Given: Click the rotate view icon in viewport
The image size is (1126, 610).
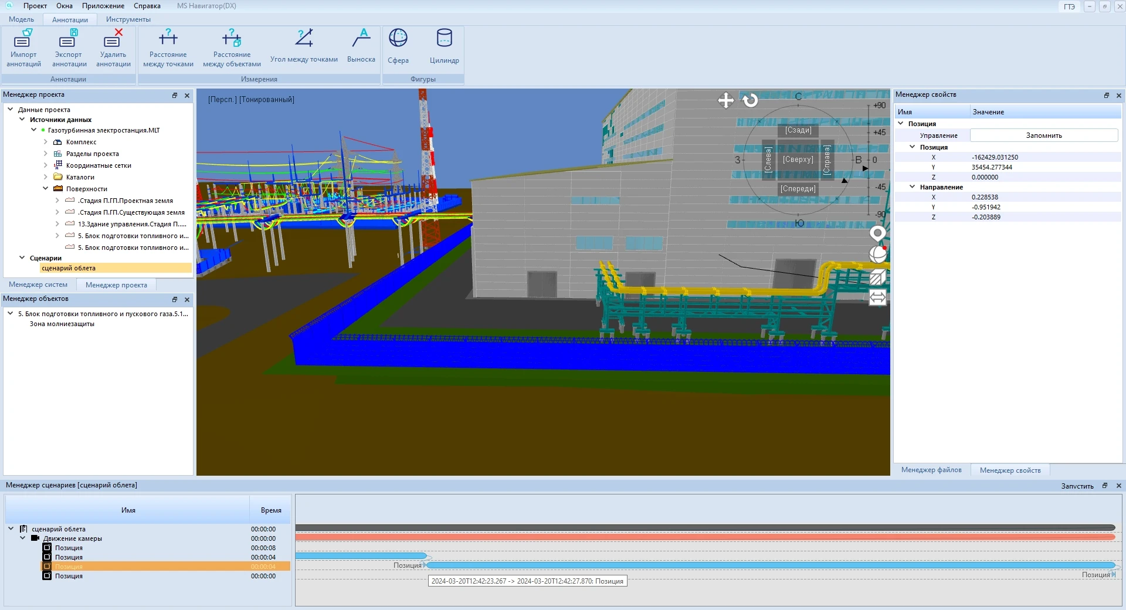Looking at the screenshot, I should [750, 100].
